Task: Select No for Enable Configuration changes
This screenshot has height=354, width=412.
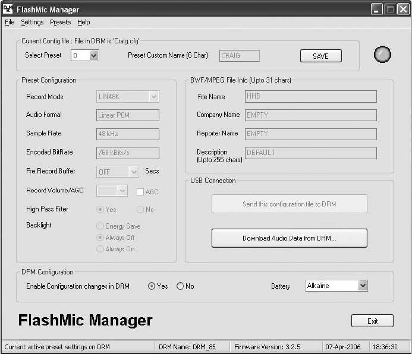Action: [180, 286]
